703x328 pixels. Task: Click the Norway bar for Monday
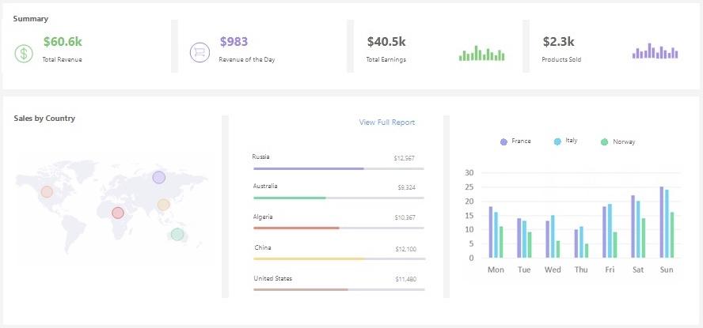[x=500, y=242]
